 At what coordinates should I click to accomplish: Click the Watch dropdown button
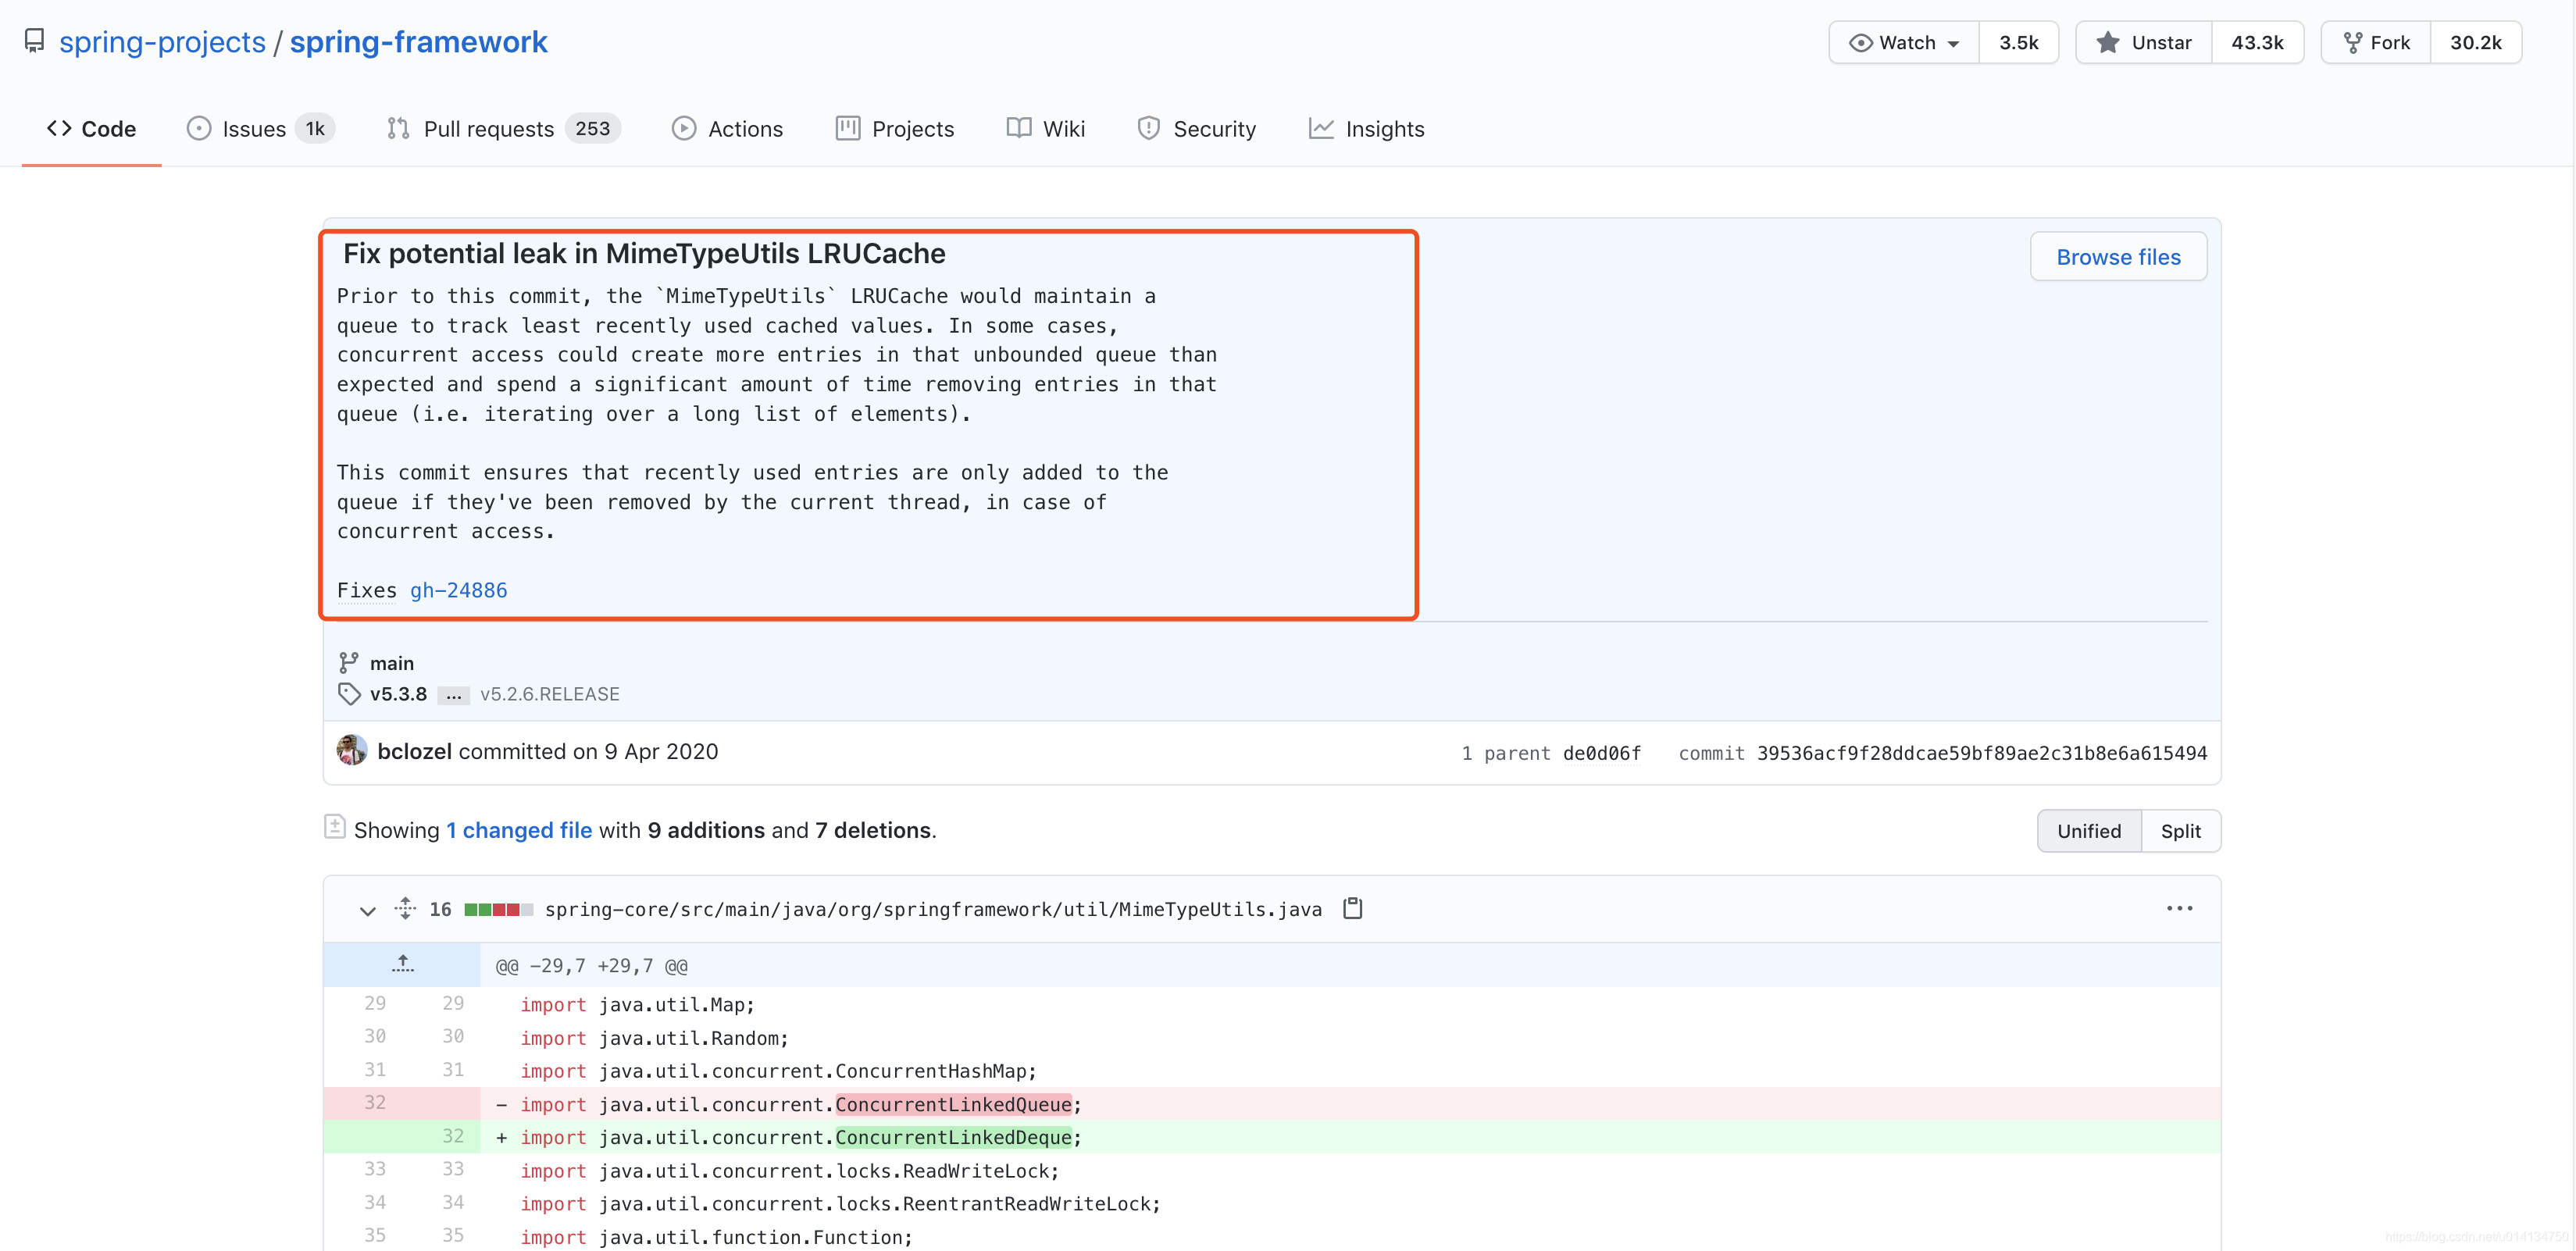(1897, 41)
